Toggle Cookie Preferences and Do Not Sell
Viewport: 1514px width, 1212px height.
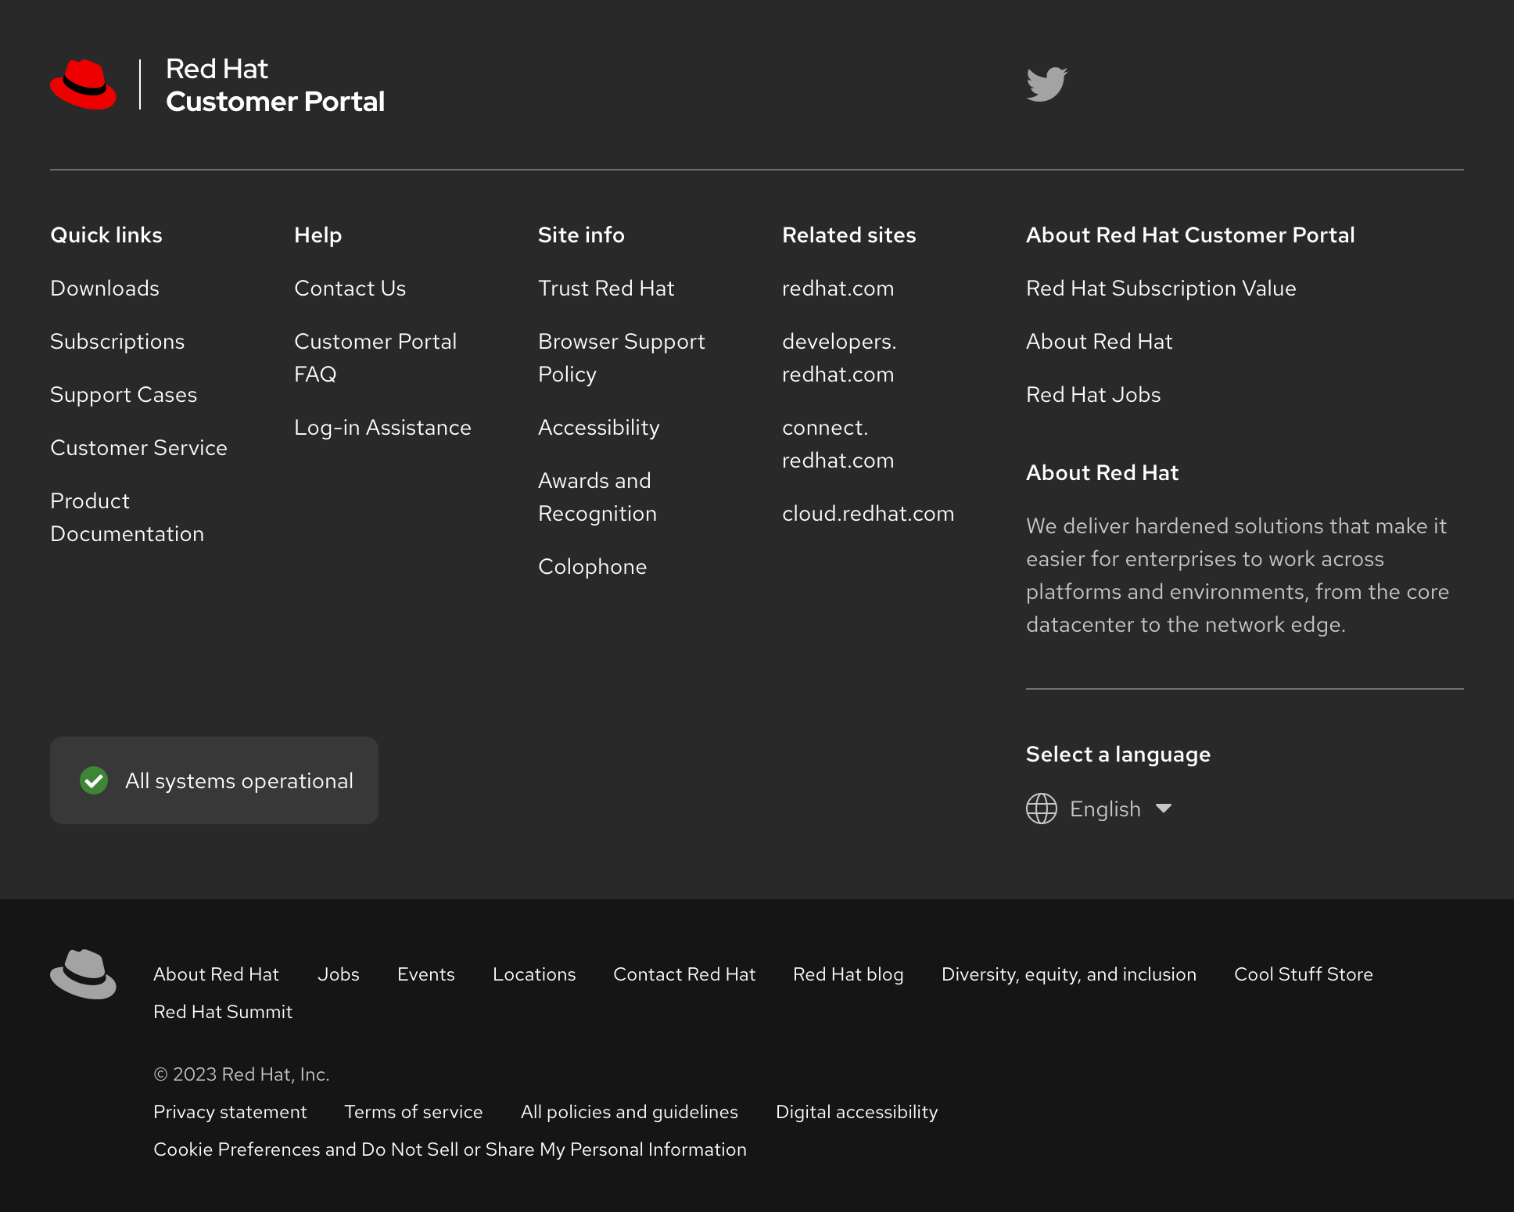[449, 1149]
